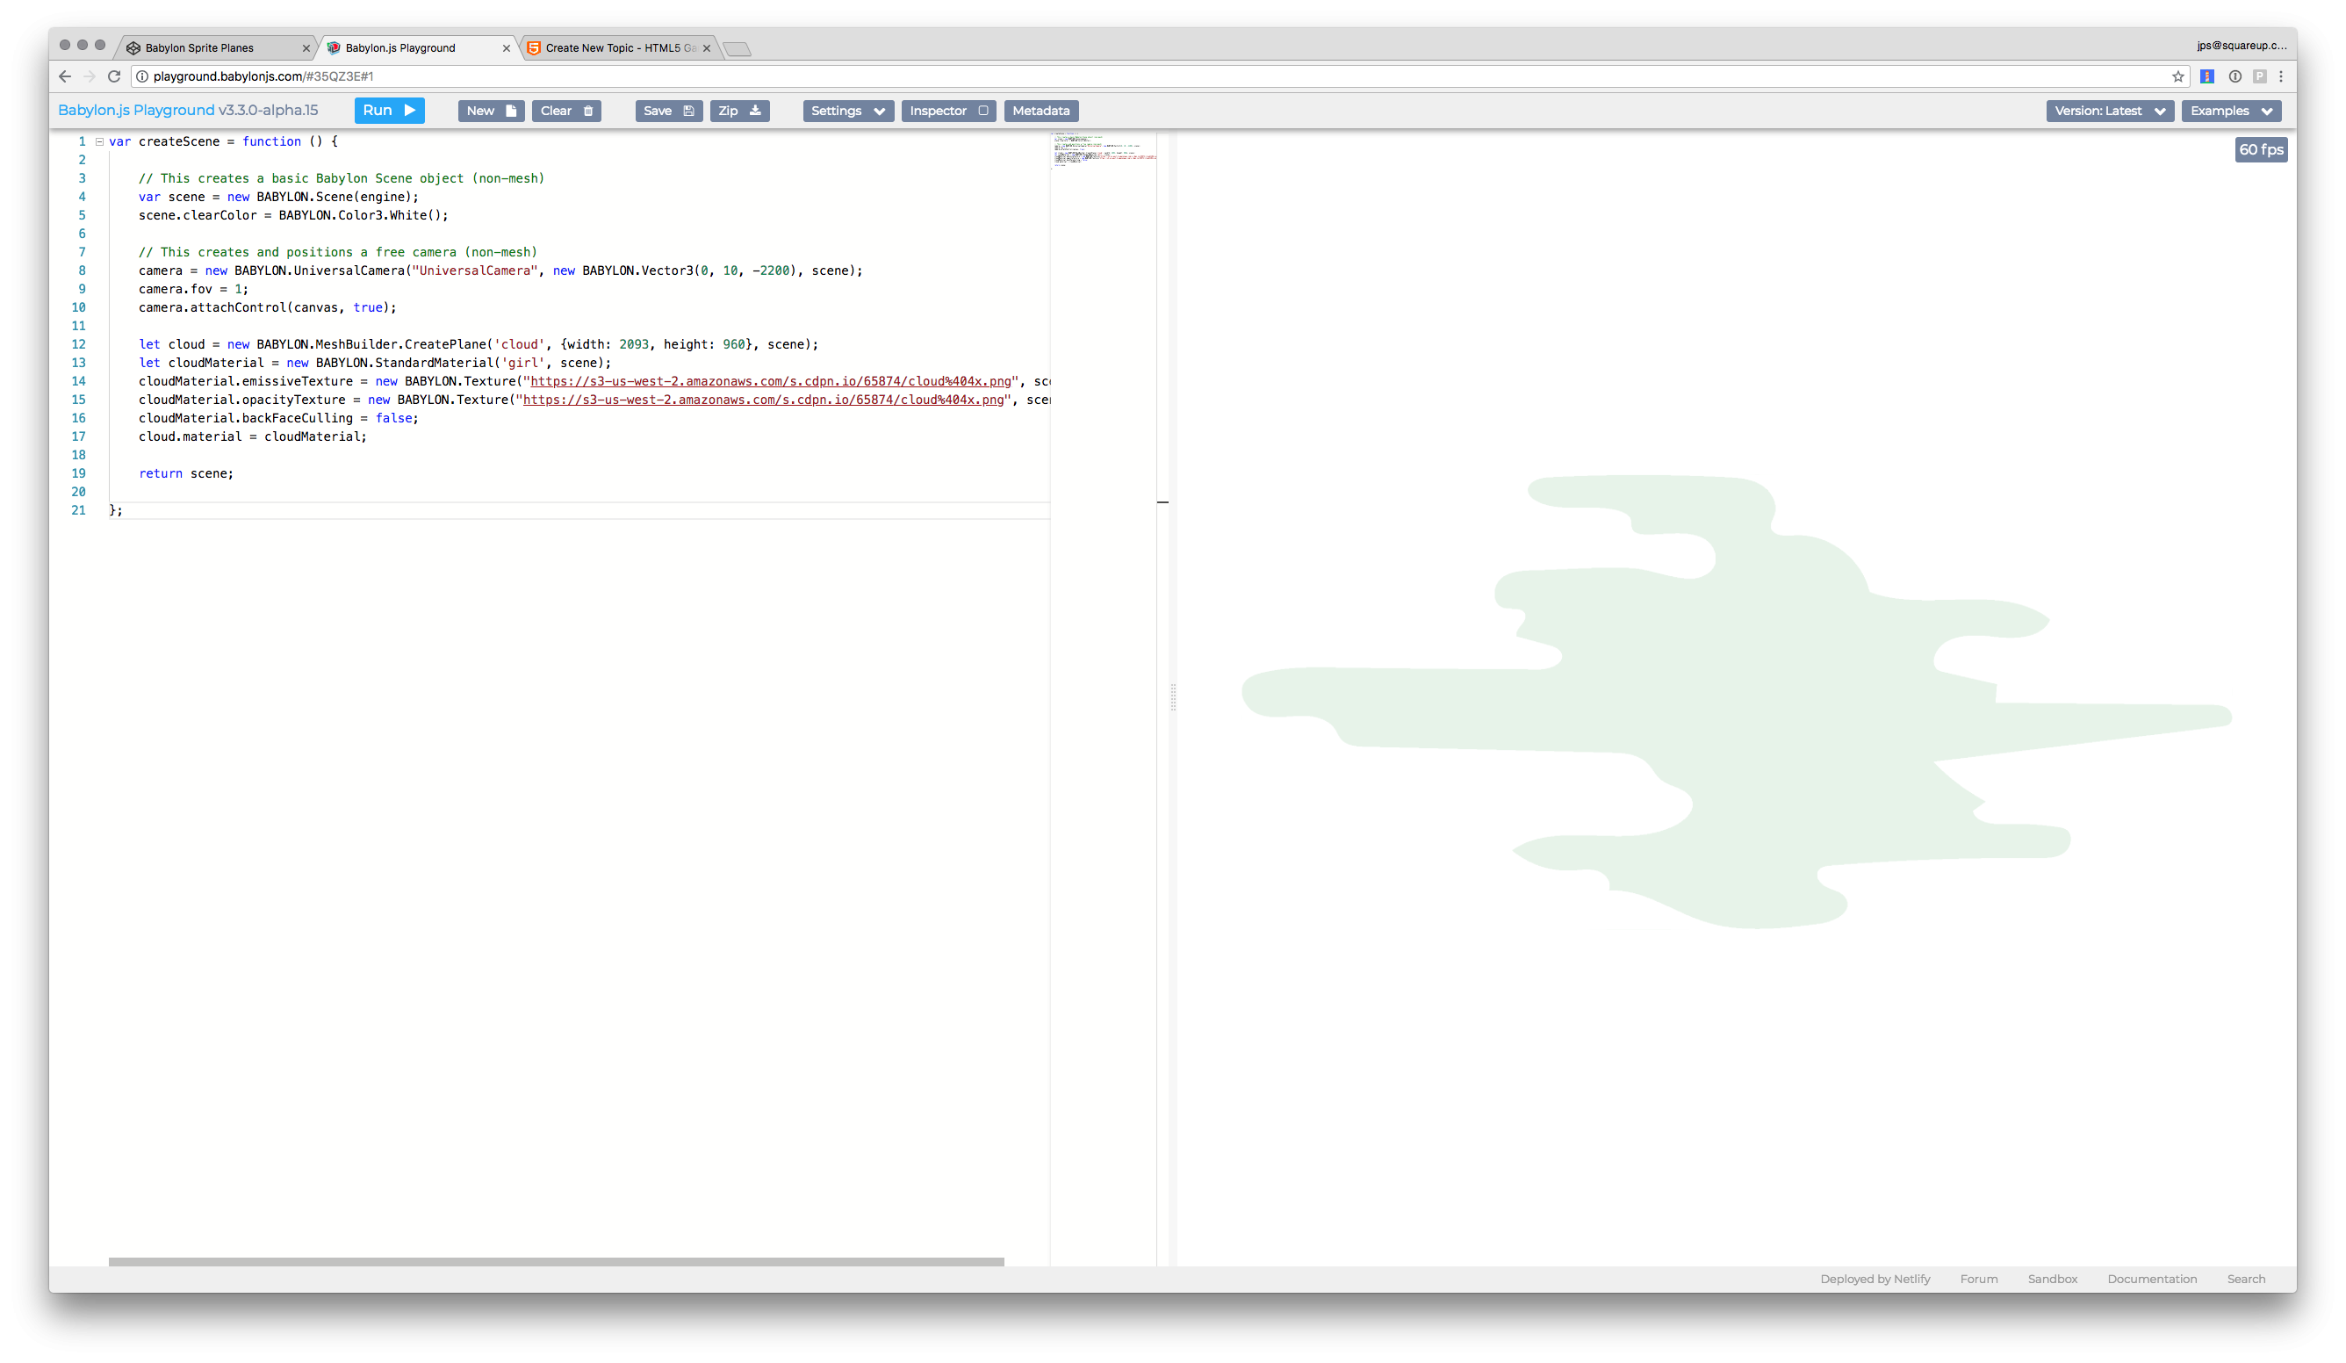The width and height of the screenshot is (2346, 1363).
Task: Open the Documentation footer link
Action: 2151,1279
